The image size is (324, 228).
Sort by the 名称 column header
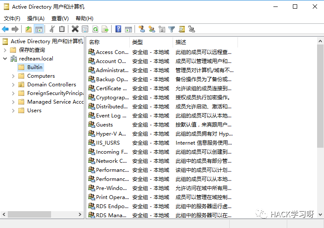pos(108,42)
